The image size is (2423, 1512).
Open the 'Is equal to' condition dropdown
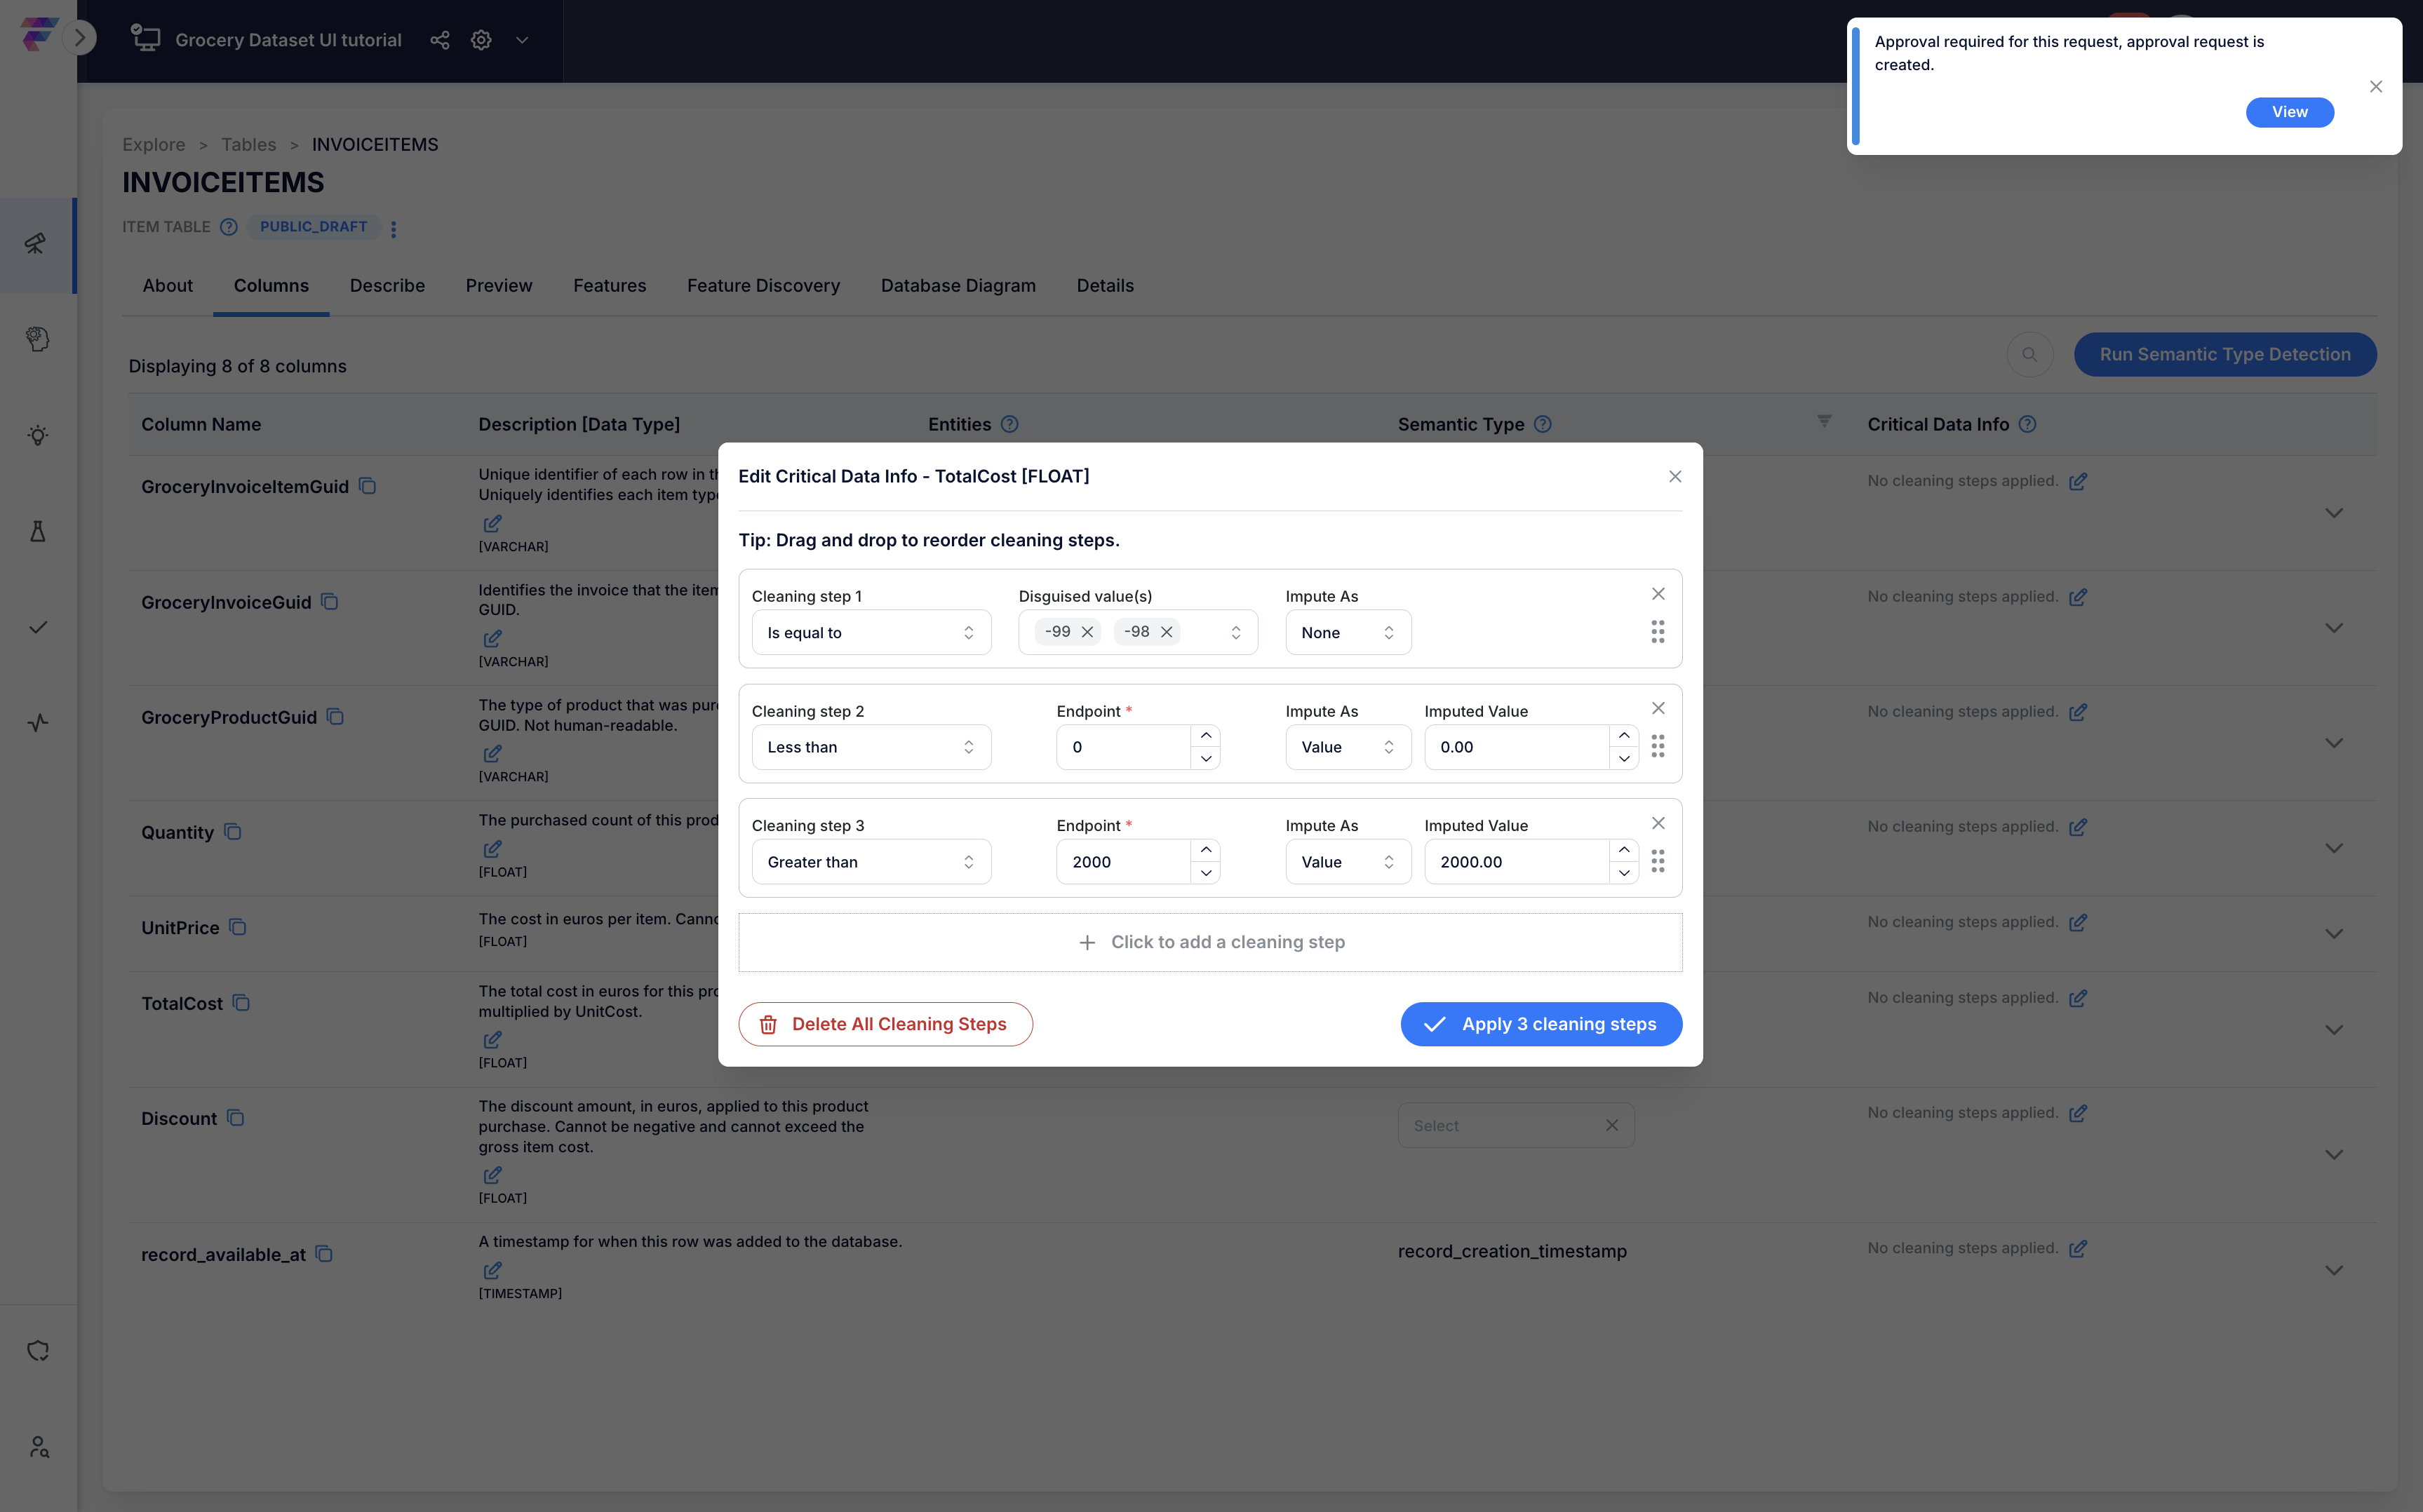(871, 632)
